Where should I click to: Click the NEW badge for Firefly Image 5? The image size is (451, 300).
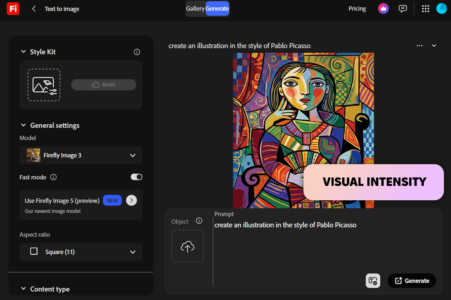tap(112, 200)
